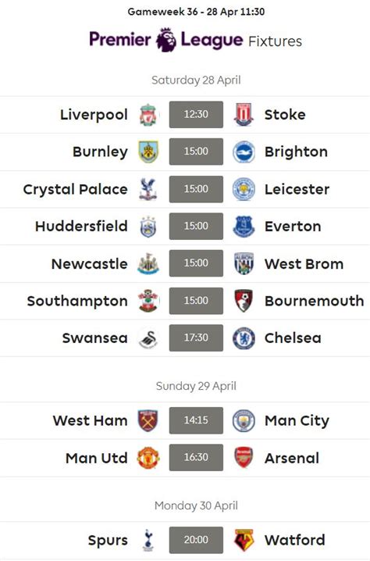The width and height of the screenshot is (370, 561).
Task: Click the Watford club badge
Action: click(244, 540)
